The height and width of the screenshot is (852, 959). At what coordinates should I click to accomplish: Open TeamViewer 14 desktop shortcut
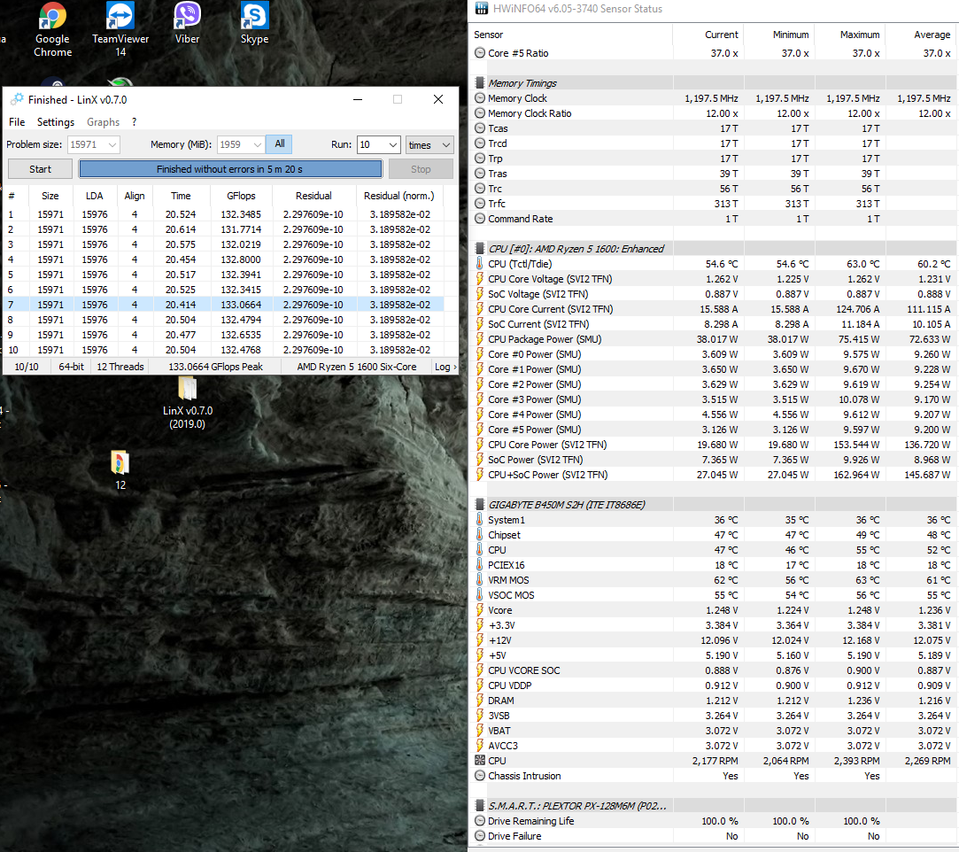(120, 29)
